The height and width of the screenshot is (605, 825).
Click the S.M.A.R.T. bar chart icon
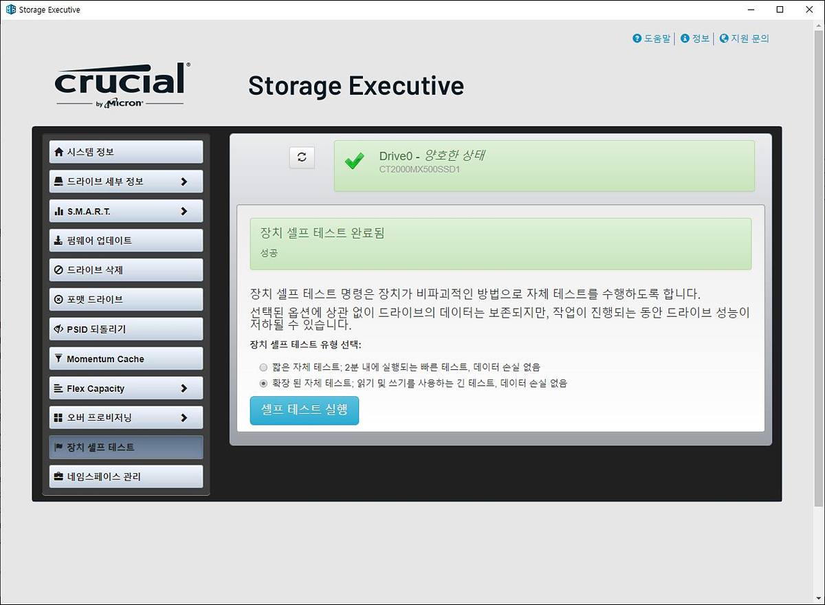tap(58, 212)
